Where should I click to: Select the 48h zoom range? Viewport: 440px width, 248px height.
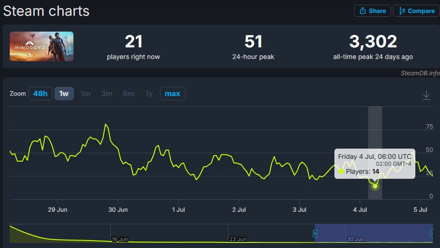pyautogui.click(x=40, y=94)
